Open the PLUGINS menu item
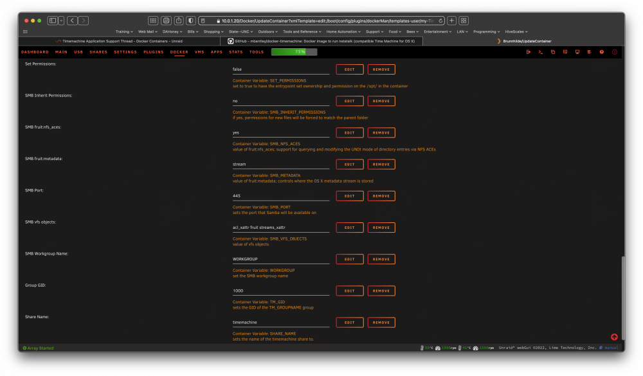643x376 pixels. tap(154, 52)
